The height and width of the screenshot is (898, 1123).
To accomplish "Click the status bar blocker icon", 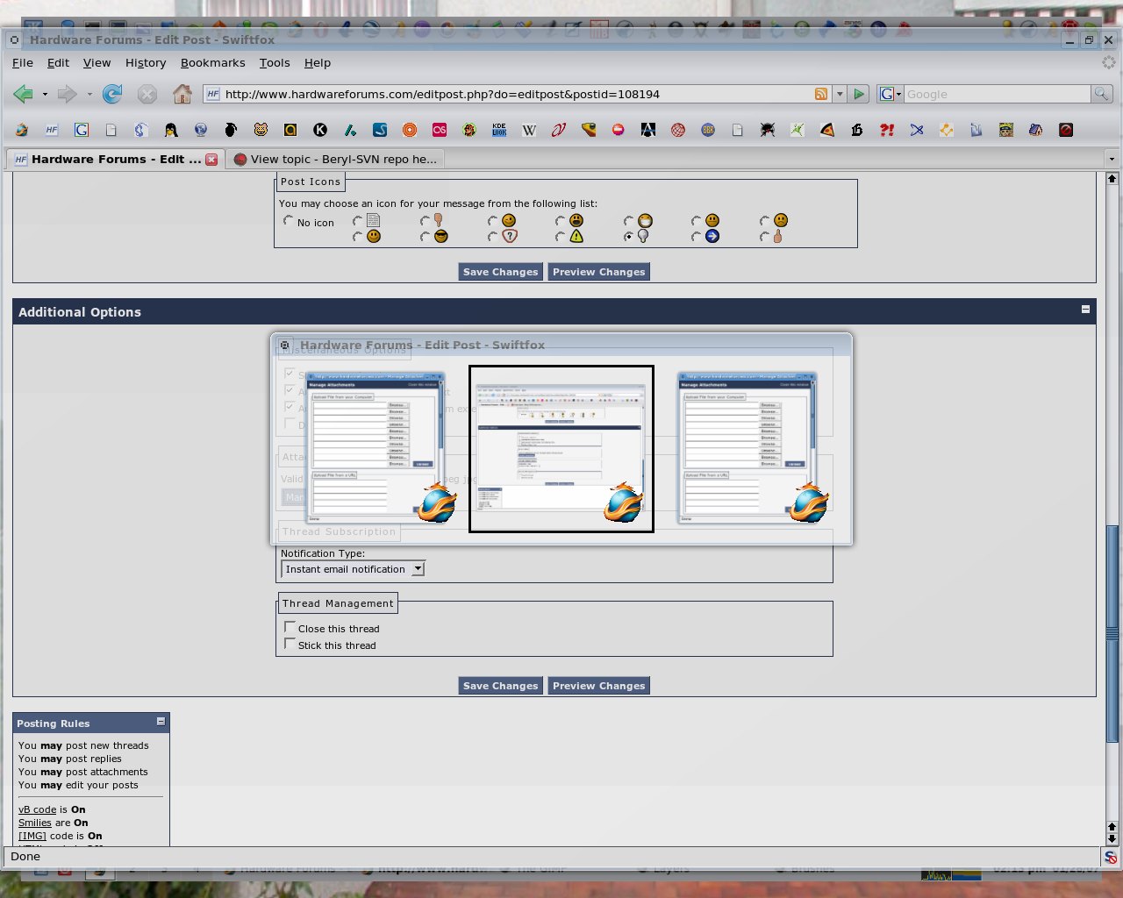I will (1111, 857).
